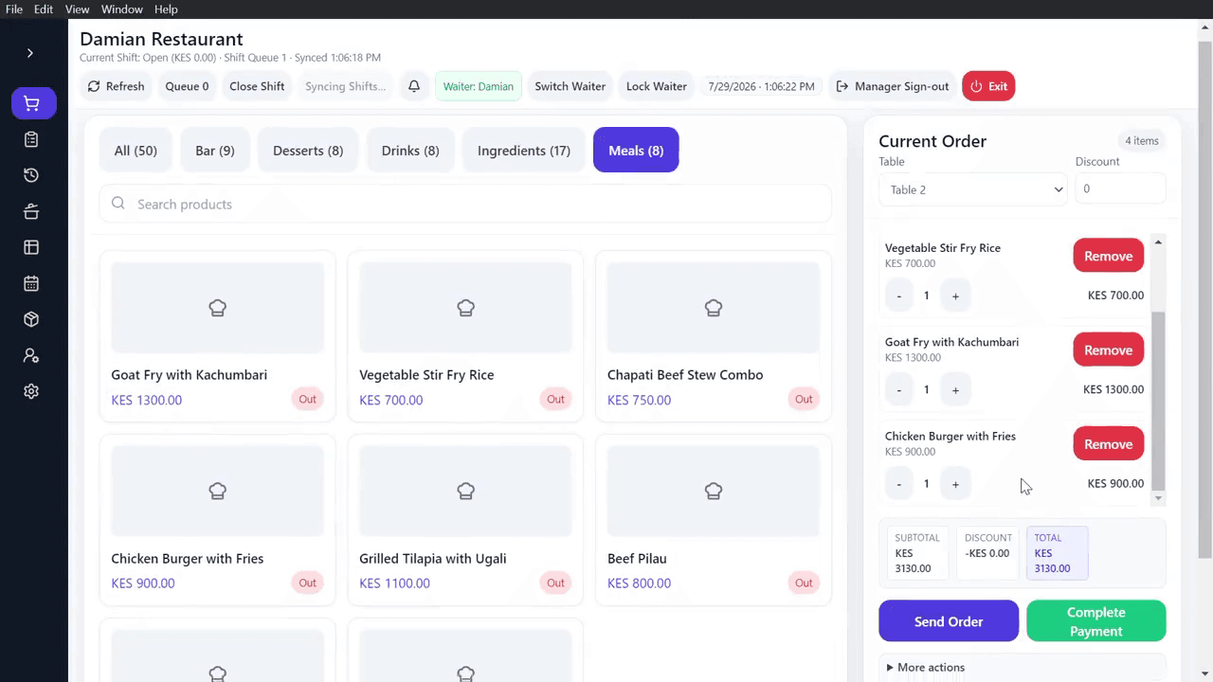Open the Edit menu
This screenshot has width=1213, height=682.
click(44, 9)
